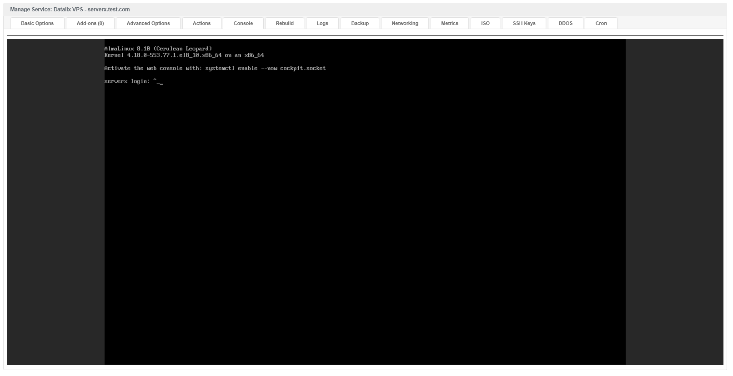View the Logs tab
The image size is (733, 376).
click(322, 23)
